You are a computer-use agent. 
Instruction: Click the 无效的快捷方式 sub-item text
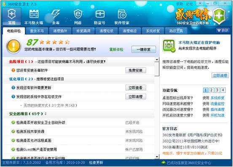tap(50, 105)
